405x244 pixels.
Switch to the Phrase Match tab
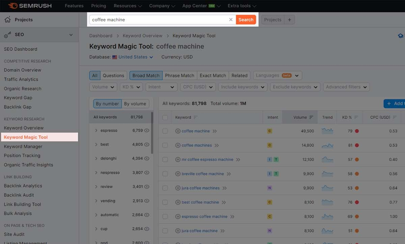[x=180, y=75]
